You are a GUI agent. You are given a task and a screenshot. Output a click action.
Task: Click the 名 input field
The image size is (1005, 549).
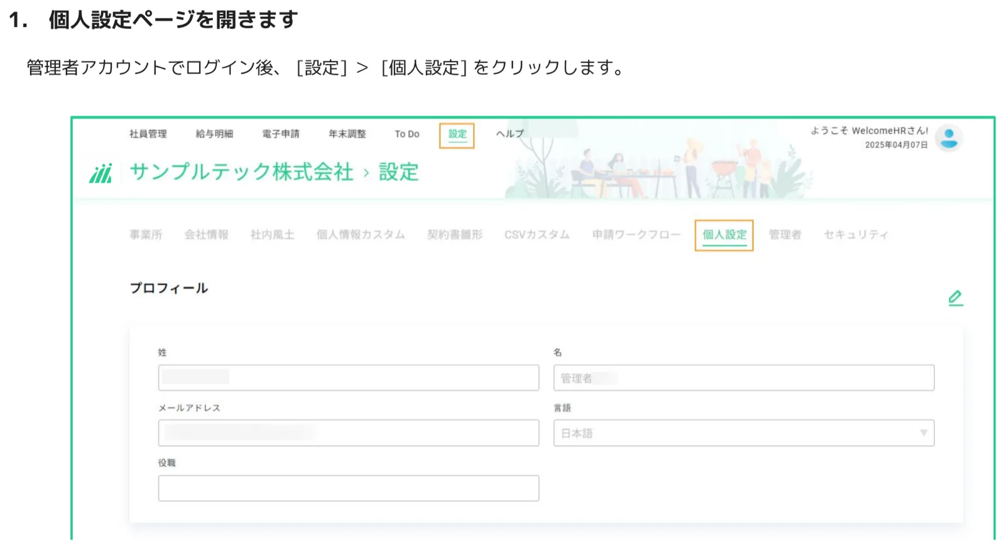[744, 378]
